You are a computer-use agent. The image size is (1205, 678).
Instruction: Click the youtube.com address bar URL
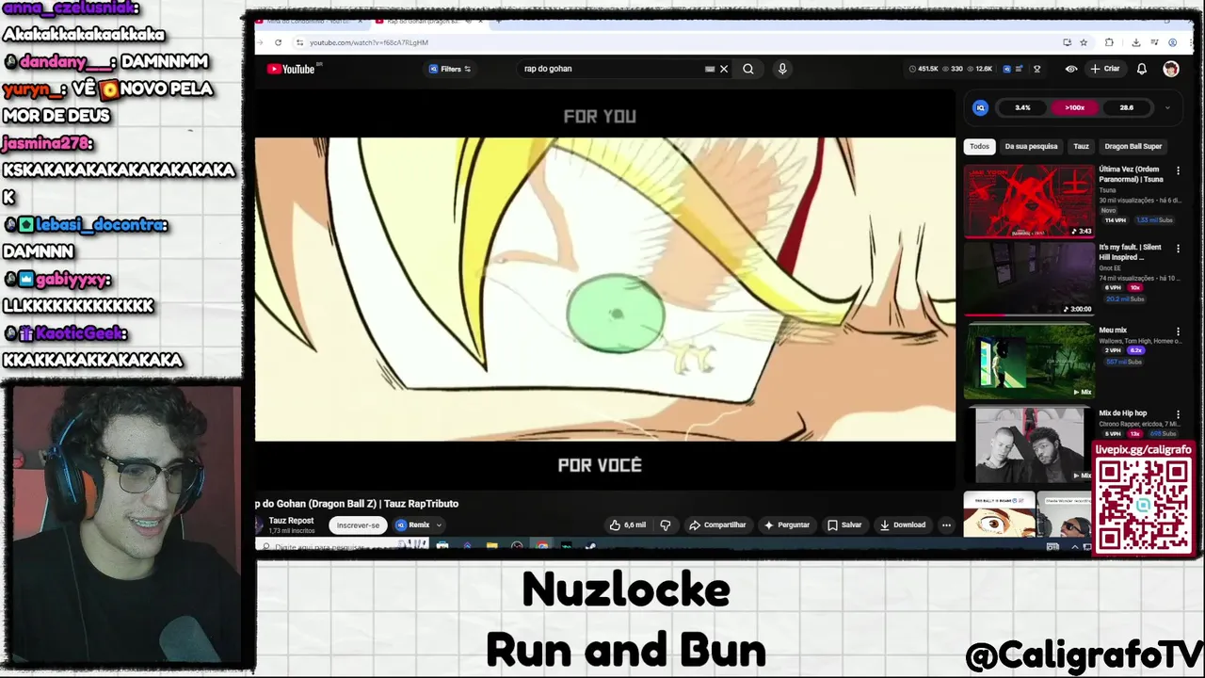tap(369, 42)
